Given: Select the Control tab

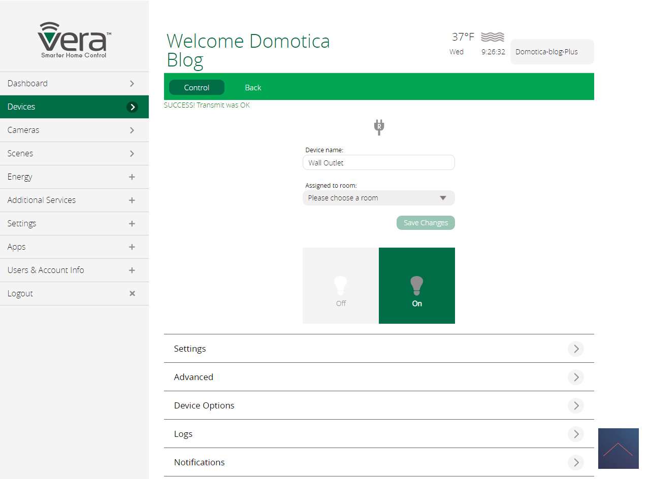Looking at the screenshot, I should [197, 87].
